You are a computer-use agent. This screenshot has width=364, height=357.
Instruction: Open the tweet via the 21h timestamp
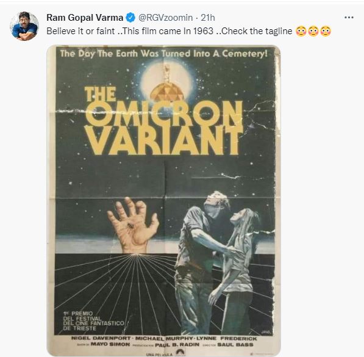tap(208, 18)
